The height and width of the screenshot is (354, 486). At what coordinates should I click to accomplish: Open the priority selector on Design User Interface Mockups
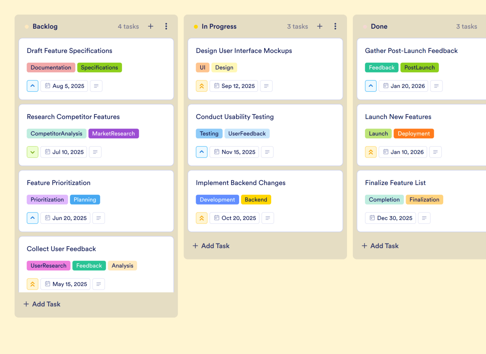tap(201, 86)
